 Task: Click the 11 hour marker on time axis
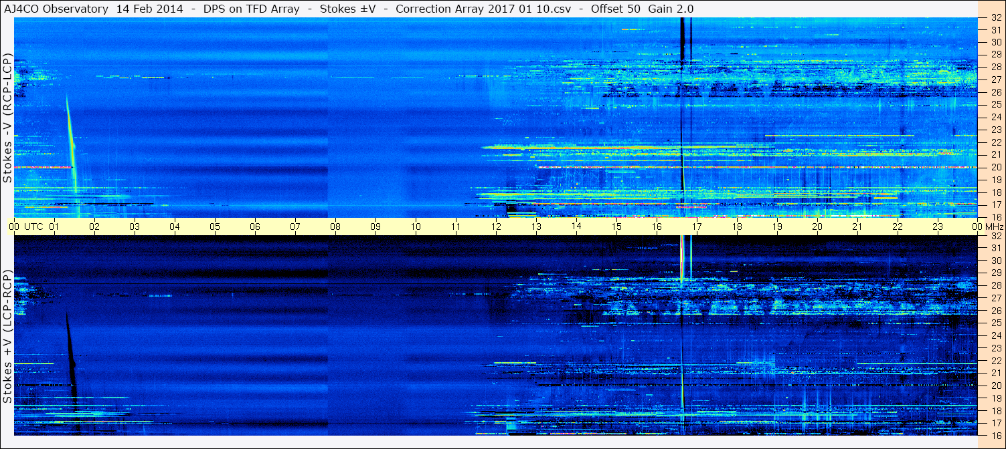tap(456, 227)
